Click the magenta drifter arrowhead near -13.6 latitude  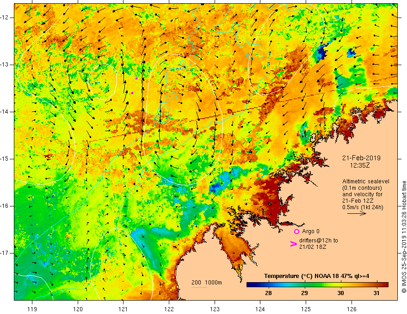132,93
